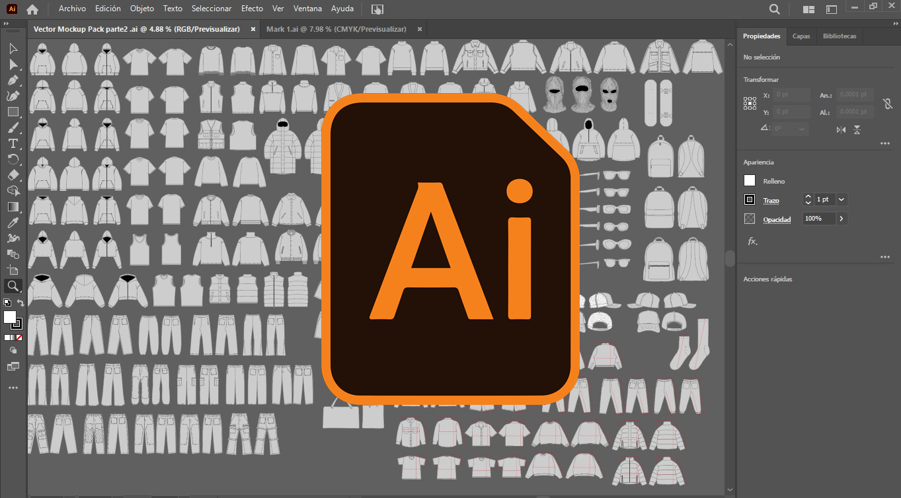Click the Relleno fill color swatch

pyautogui.click(x=750, y=181)
